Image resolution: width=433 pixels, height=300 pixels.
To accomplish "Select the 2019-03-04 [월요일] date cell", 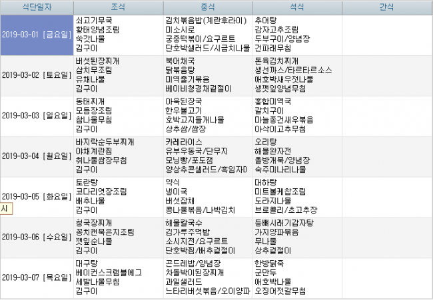I will coord(37,156).
